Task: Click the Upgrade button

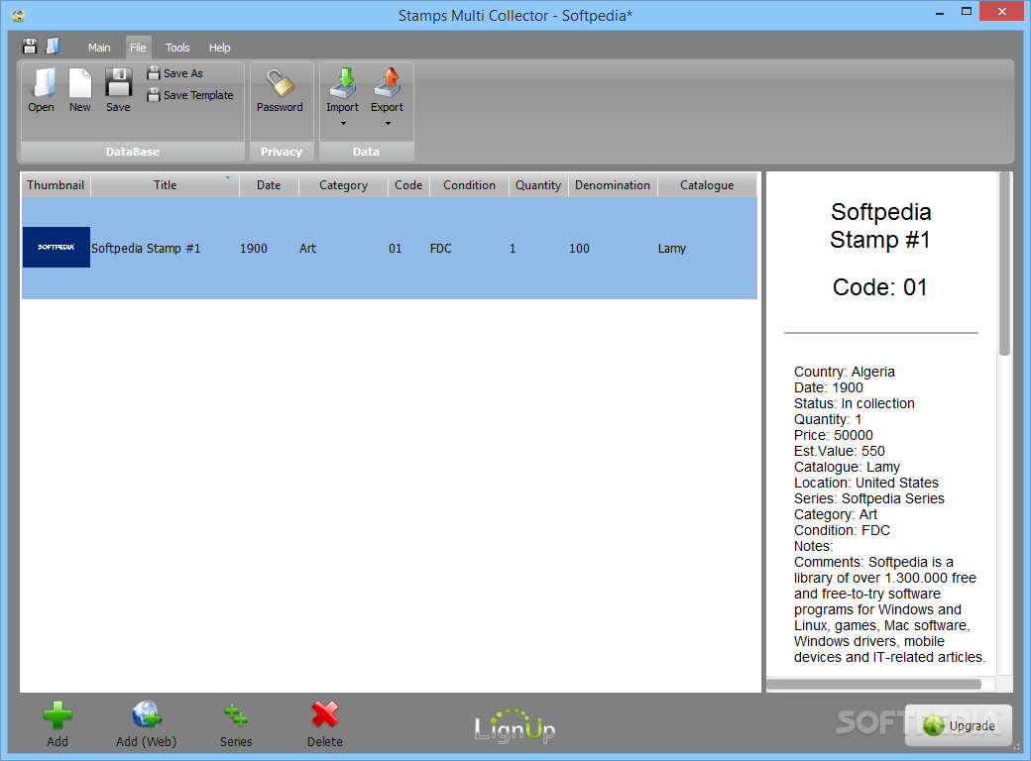Action: pyautogui.click(x=959, y=725)
